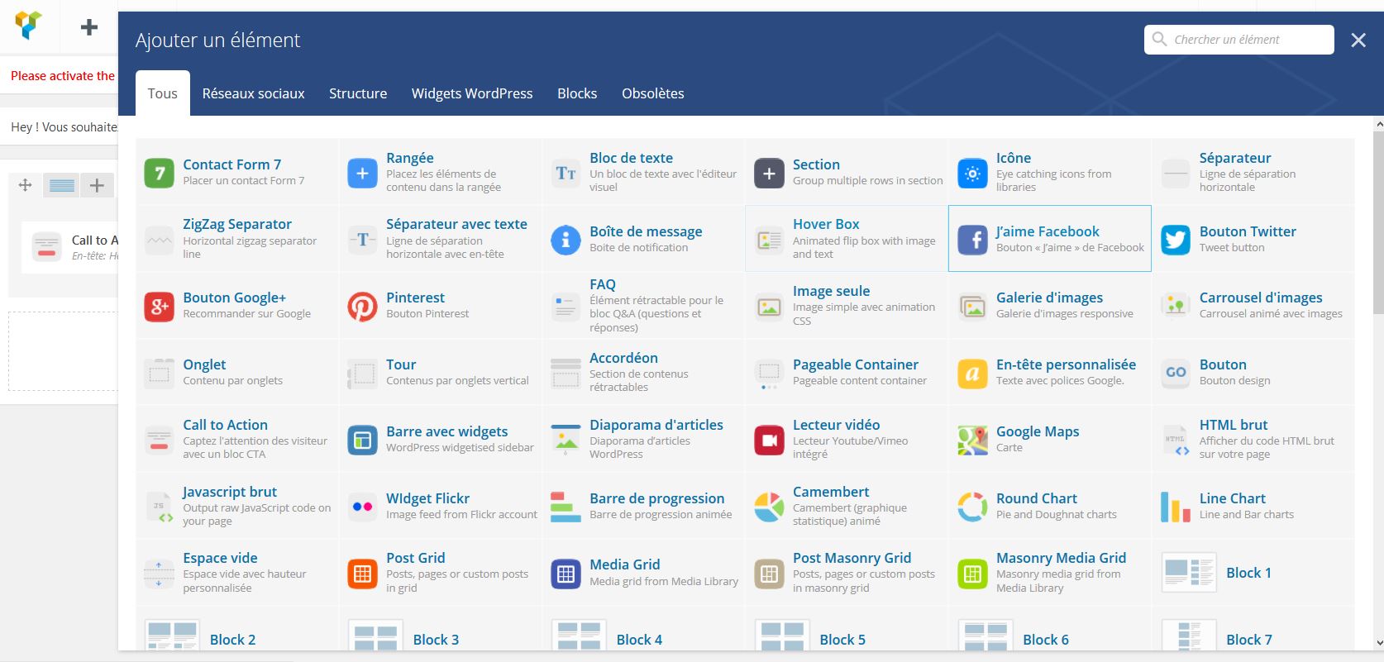Add the Media Grid icon
The image size is (1384, 662).
click(566, 574)
